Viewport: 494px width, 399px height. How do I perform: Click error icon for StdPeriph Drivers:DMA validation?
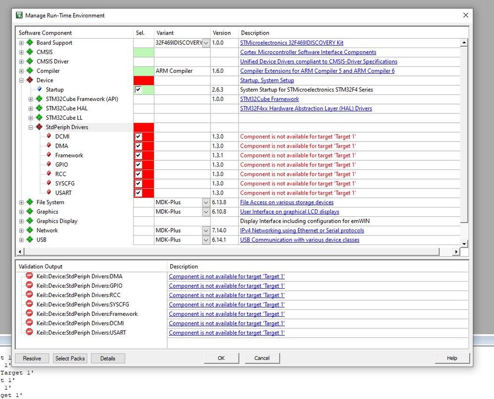pos(29,276)
